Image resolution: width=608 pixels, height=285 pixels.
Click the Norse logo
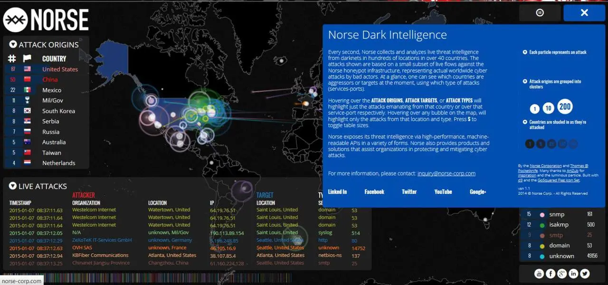point(46,20)
